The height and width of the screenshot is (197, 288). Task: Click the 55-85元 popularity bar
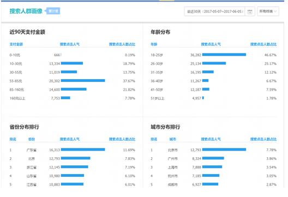pyautogui.click(x=83, y=80)
